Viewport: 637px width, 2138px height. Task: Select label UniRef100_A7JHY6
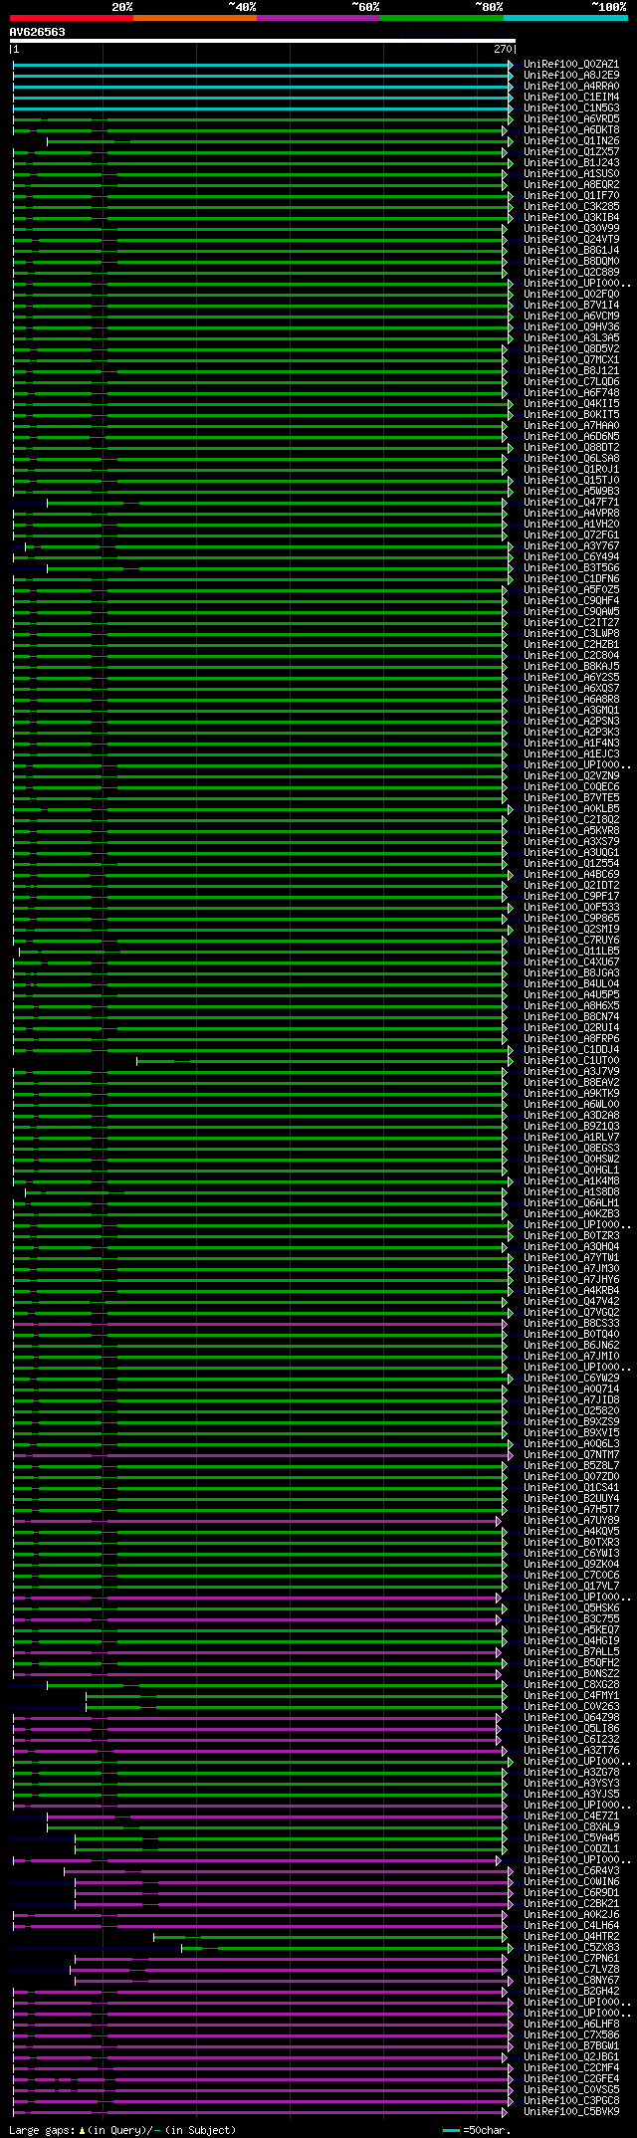click(x=571, y=1279)
